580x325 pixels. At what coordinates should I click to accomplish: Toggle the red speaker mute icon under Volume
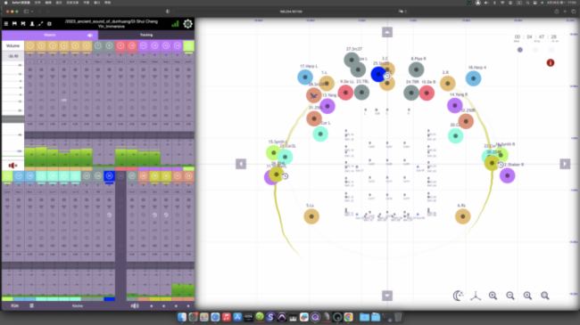click(12, 166)
